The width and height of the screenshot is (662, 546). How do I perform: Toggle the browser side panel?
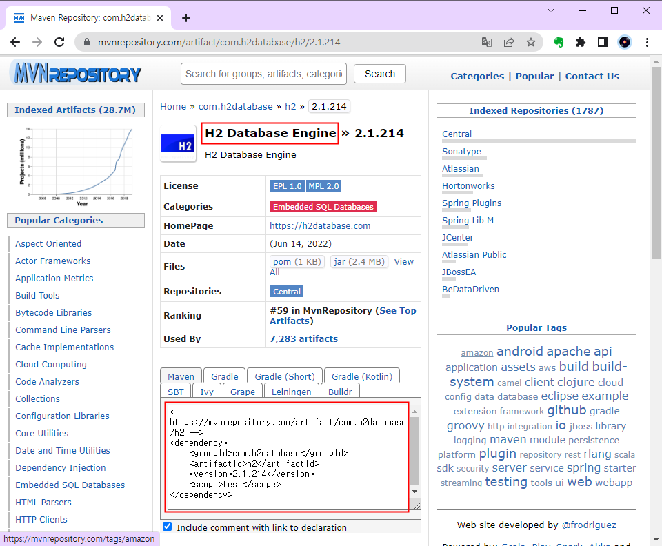tap(603, 42)
